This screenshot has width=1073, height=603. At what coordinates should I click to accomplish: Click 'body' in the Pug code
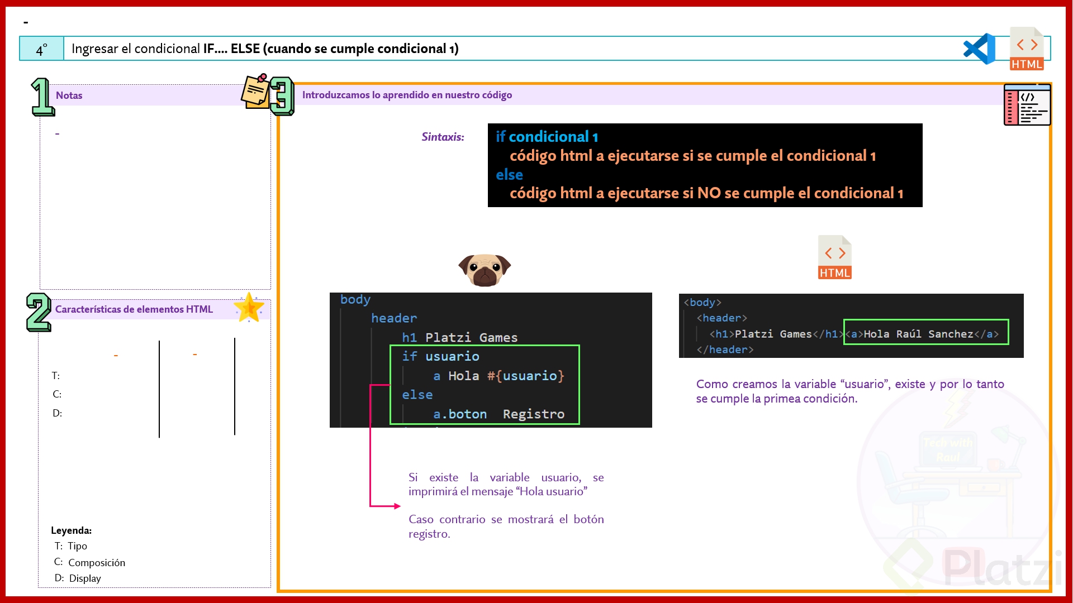[355, 299]
